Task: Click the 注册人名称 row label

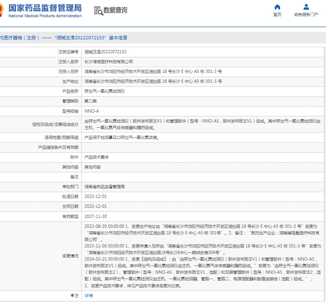Action: point(68,62)
